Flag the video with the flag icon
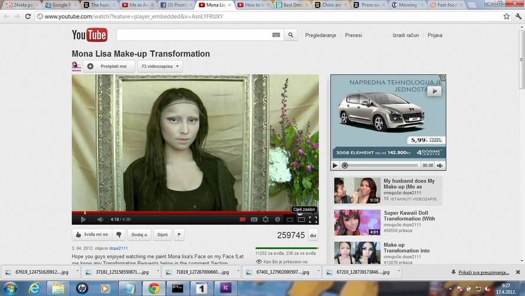Screen dimensions: 525x296 pyautogui.click(x=179, y=235)
